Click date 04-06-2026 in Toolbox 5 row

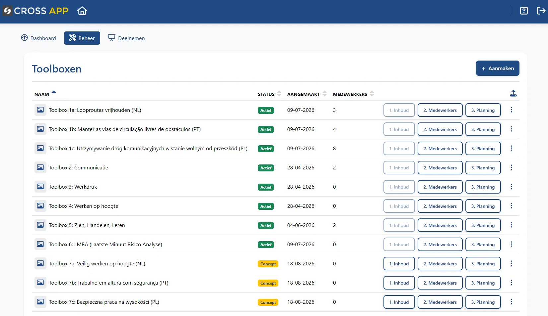301,225
